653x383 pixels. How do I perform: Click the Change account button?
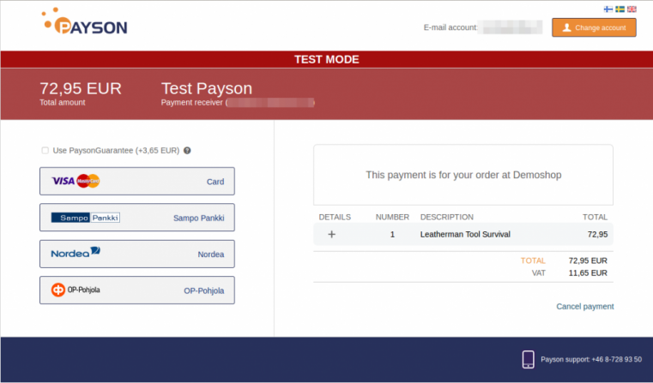(594, 27)
